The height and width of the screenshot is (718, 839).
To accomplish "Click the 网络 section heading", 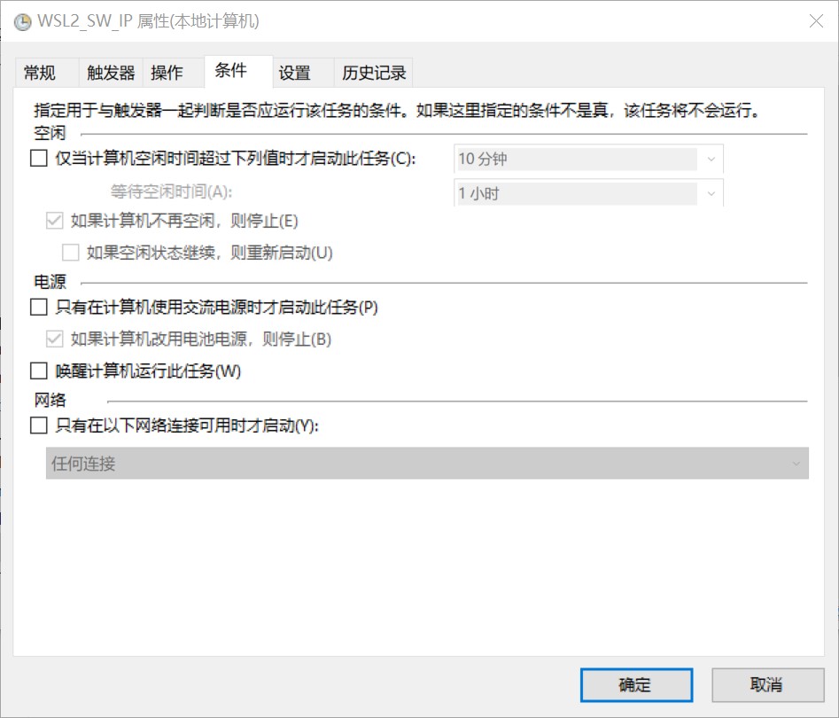I will pos(50,400).
